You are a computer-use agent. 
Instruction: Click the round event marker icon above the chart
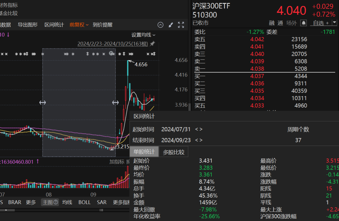111,53
